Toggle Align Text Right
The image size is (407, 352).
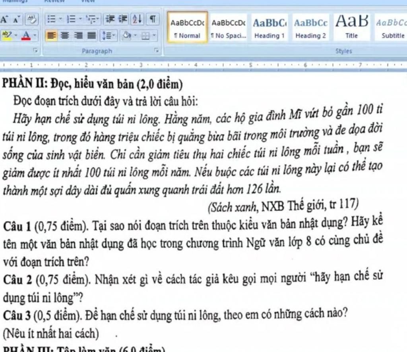(x=78, y=35)
